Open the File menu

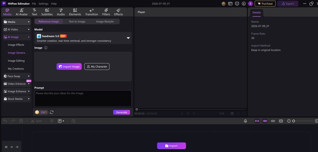(34, 4)
